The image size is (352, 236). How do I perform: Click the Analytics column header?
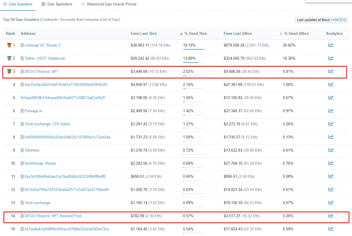point(334,34)
